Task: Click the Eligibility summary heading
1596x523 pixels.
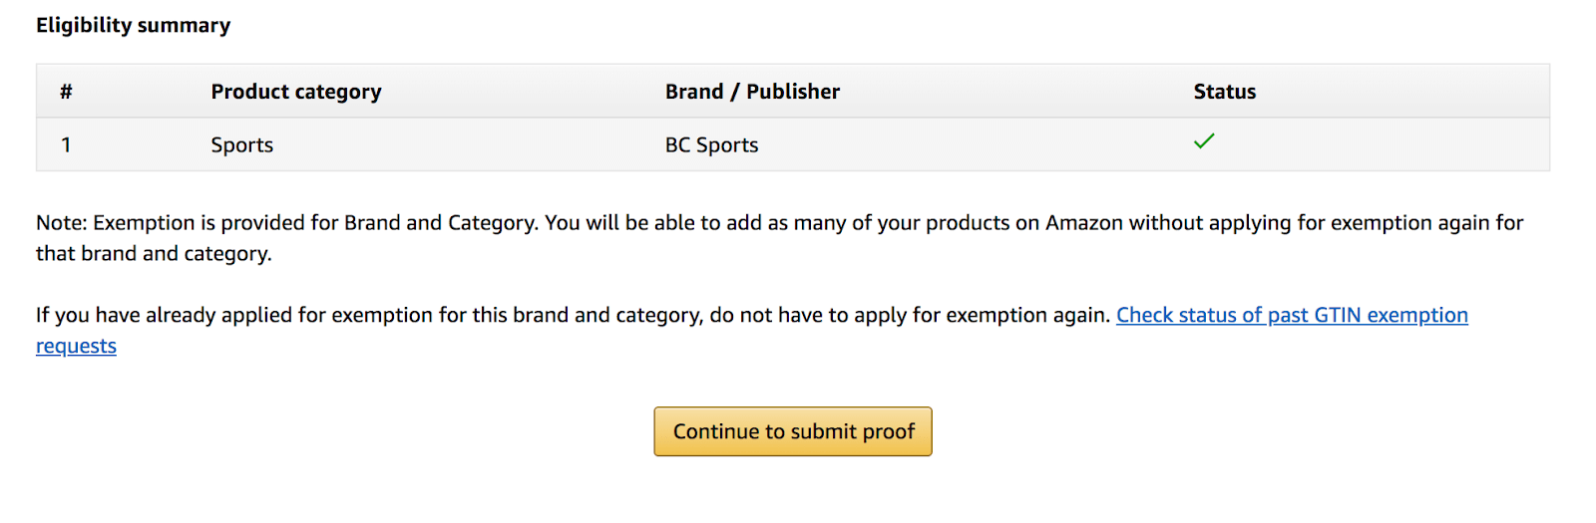Action: [133, 26]
